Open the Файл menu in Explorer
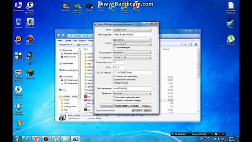The image size is (252, 142). [60, 41]
